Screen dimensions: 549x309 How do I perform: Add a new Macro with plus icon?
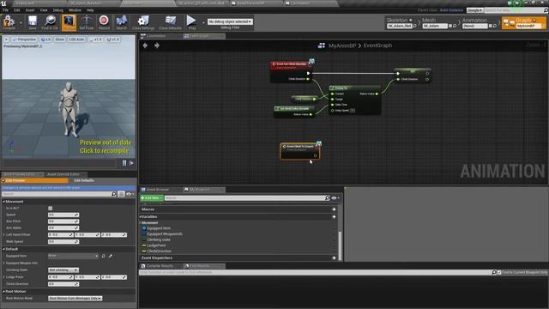coord(334,209)
